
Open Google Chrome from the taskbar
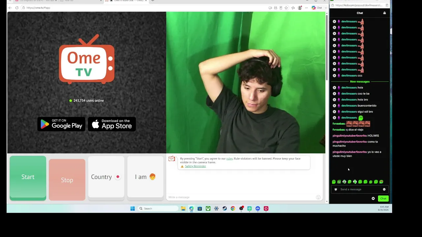(x=233, y=208)
